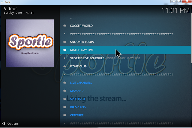Click the folder icon beside FIGHT CLUB
The image size is (192, 128).
(x=65, y=66)
